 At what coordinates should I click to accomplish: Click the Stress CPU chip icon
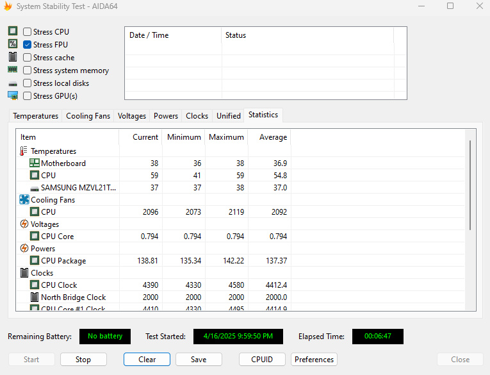click(x=13, y=31)
